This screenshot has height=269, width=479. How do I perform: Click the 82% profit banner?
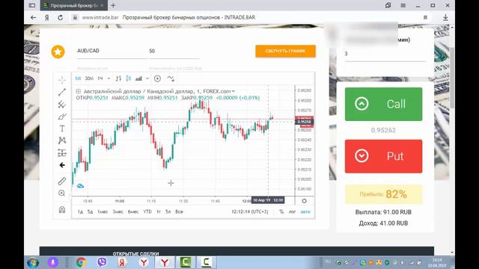coord(384,194)
